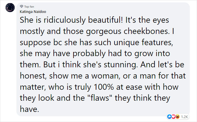The width and height of the screenshot is (197, 122).
Task: Click the laughing Haha reaction icon
Action: pos(177,116)
